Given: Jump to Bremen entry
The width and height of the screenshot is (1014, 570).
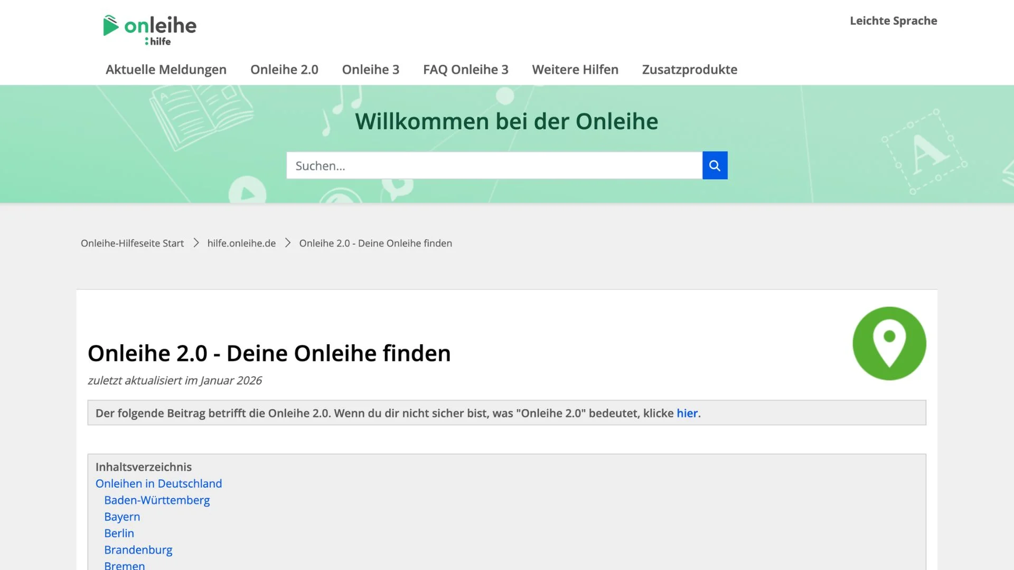Looking at the screenshot, I should 124,565.
